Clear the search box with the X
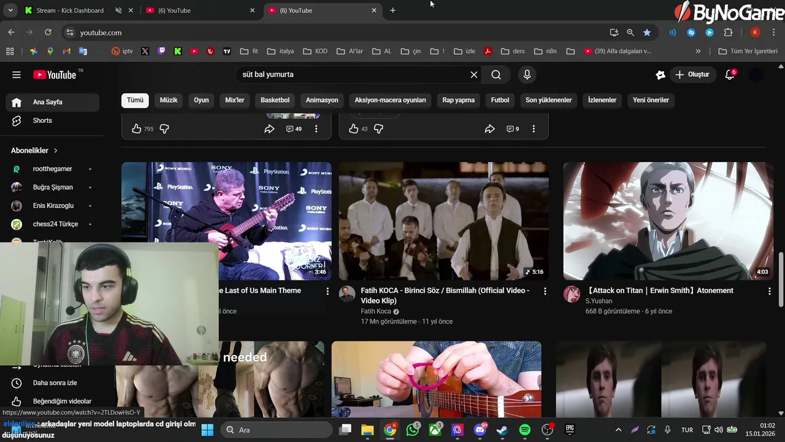The width and height of the screenshot is (785, 442). click(473, 75)
